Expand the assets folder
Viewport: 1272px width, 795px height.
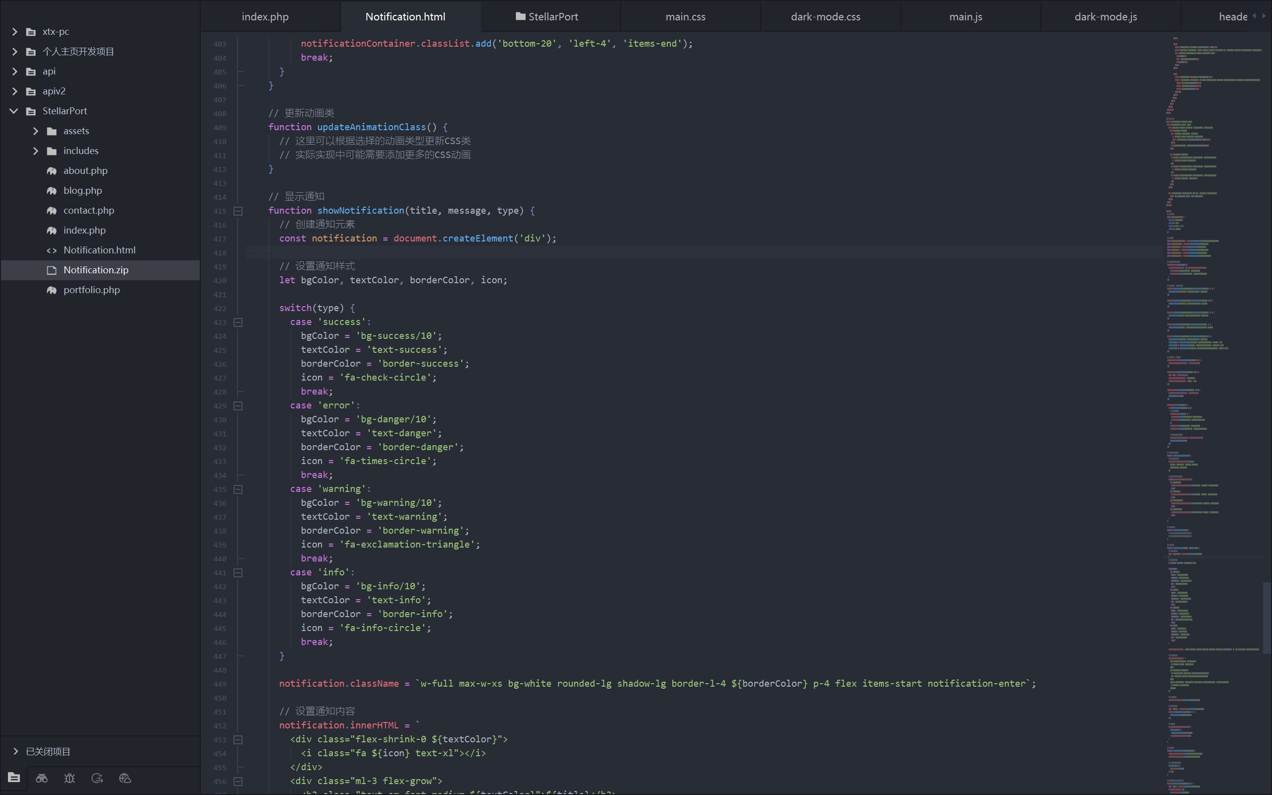coord(36,131)
